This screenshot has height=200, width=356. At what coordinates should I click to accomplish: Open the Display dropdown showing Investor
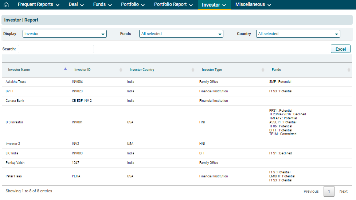(x=64, y=34)
